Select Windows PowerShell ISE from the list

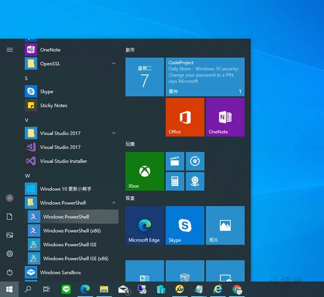click(x=70, y=245)
